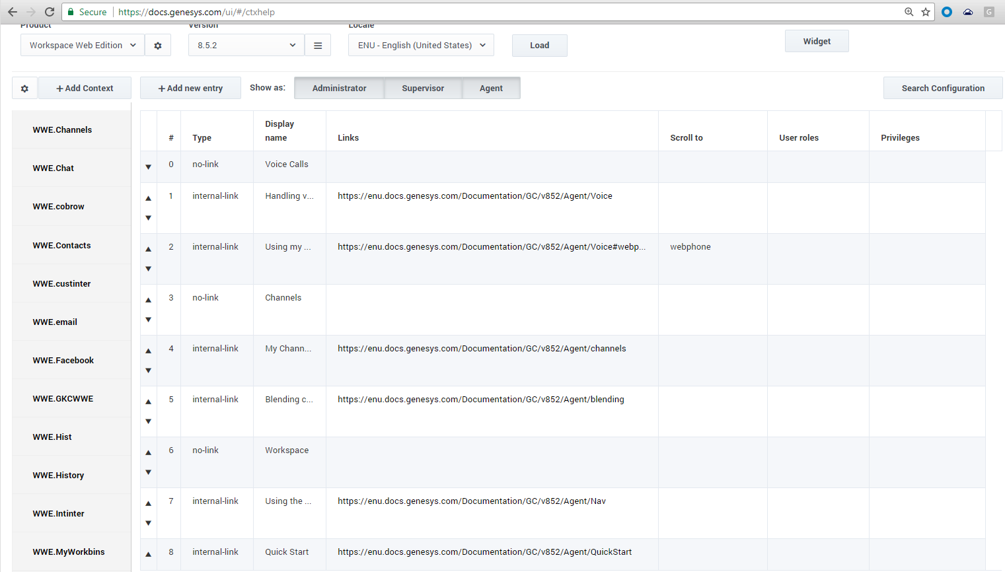Select WWE.Facebook context in sidebar
Image resolution: width=1005 pixels, height=572 pixels.
[63, 361]
